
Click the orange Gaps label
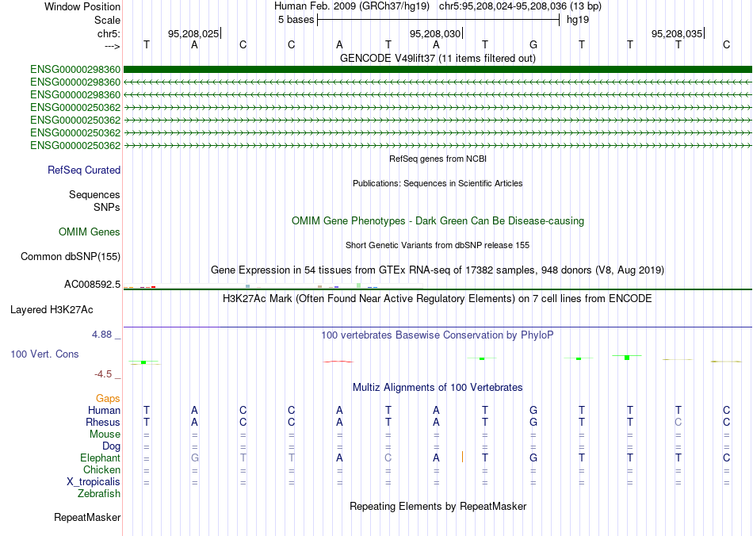tap(108, 398)
